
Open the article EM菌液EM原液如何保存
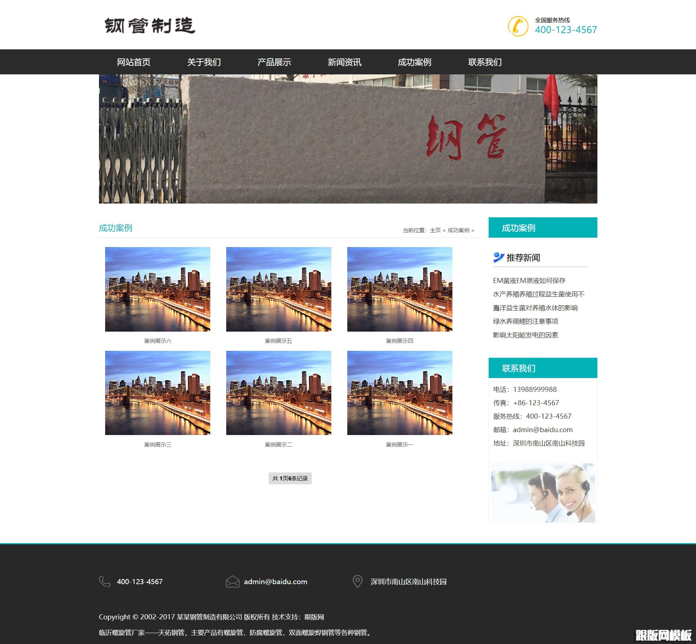click(x=529, y=280)
